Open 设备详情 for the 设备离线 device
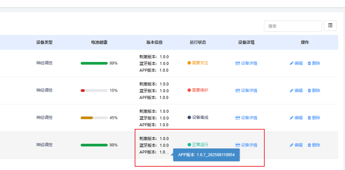Screen dimensions: 345x170 pos(246,118)
